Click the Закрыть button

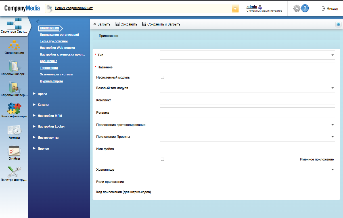102,24
